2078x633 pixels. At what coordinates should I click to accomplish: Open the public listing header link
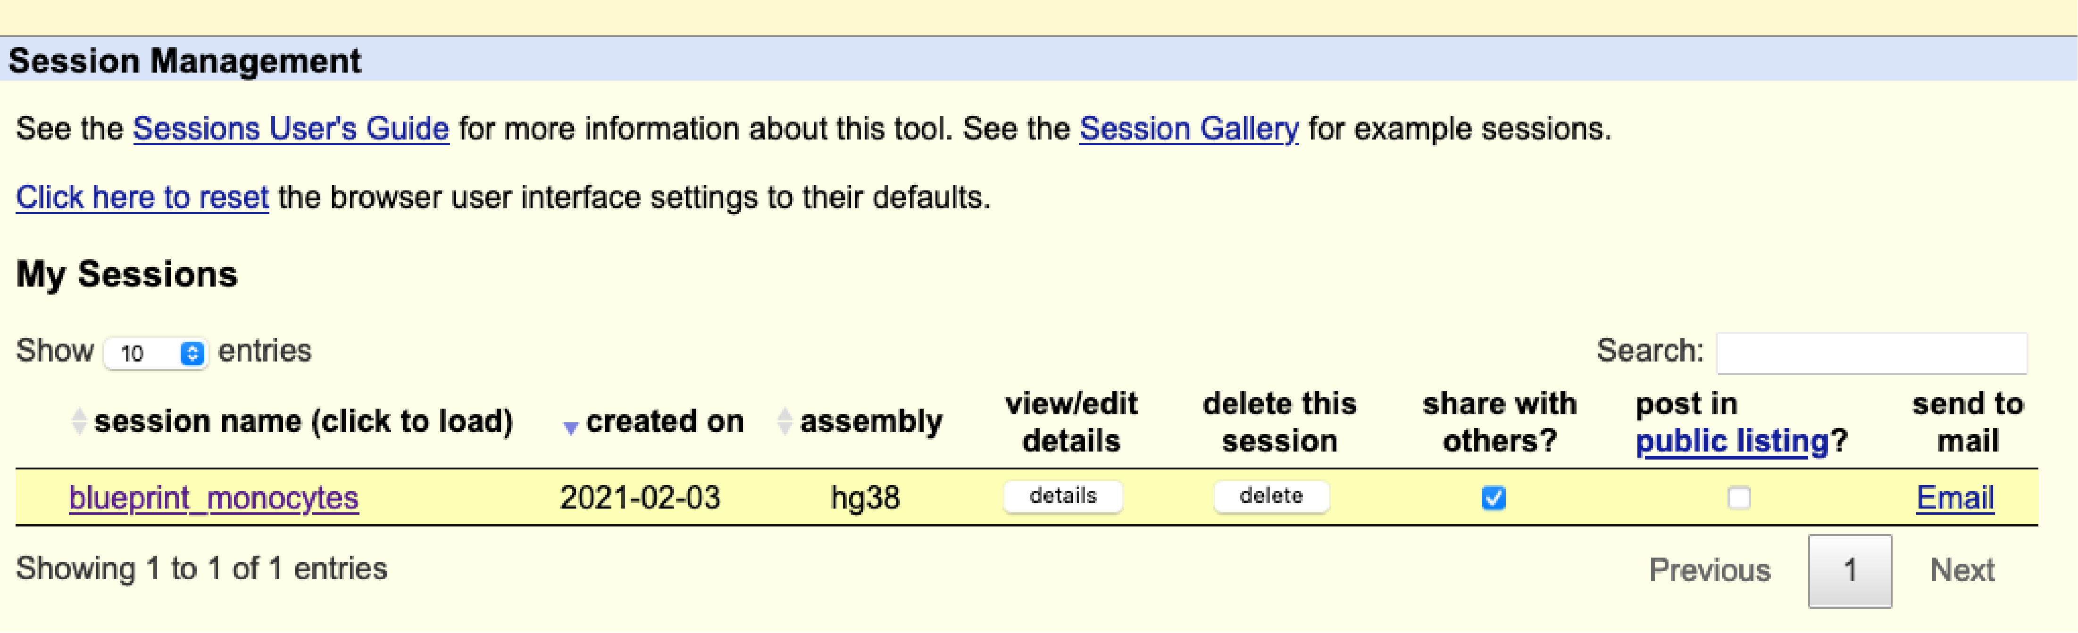1731,441
